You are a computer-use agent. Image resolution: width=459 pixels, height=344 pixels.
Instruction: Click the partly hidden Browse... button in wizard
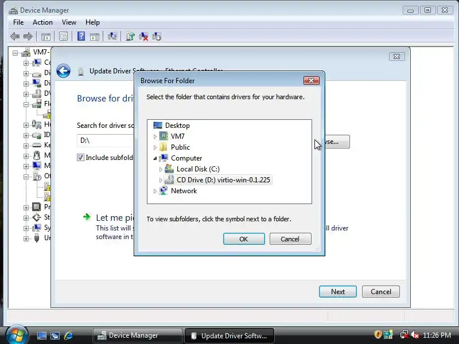click(337, 142)
